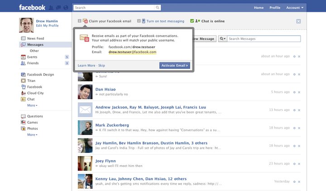This screenshot has width=326, height=191.
Task: Open Questions in the left sidebar
Action: pos(35,116)
